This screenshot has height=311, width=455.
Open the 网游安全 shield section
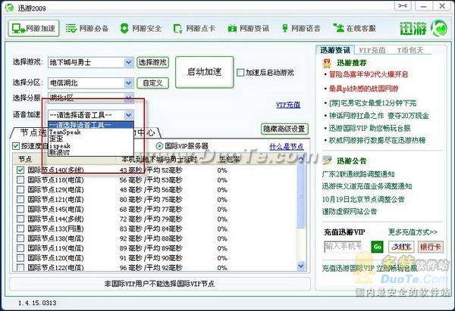(x=141, y=29)
